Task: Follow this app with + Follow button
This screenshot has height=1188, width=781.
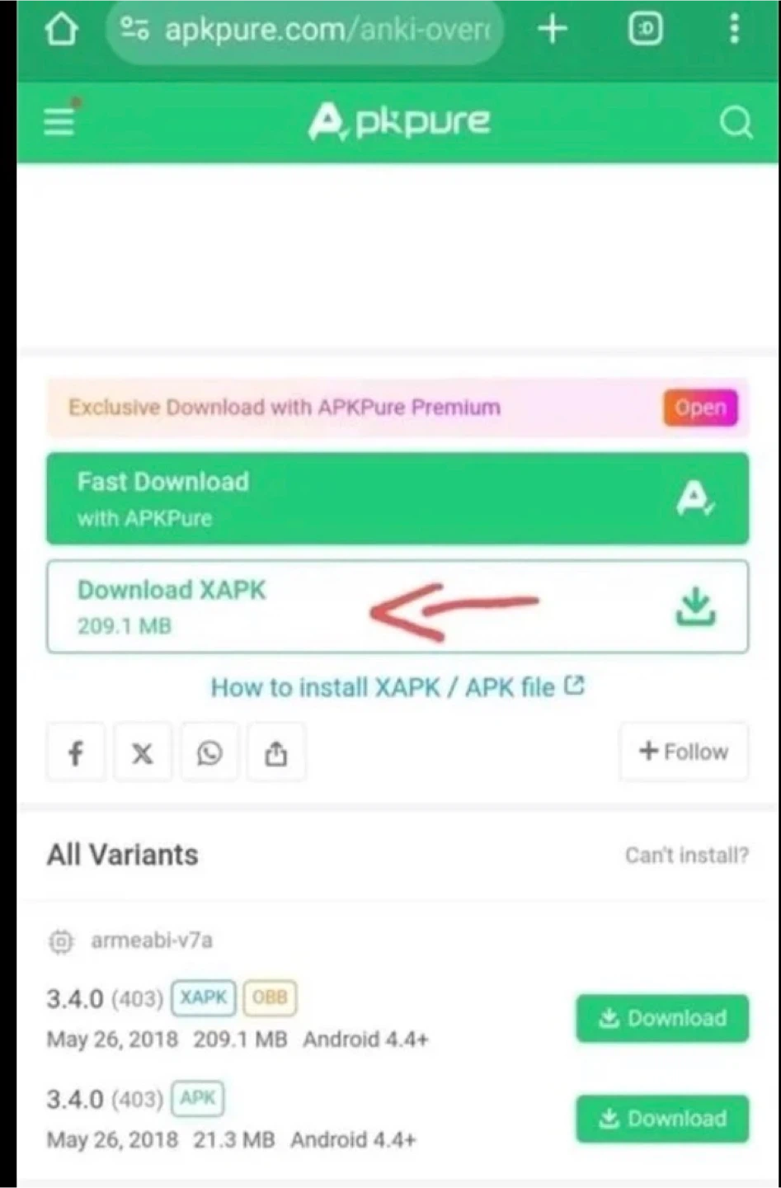Action: (x=684, y=752)
